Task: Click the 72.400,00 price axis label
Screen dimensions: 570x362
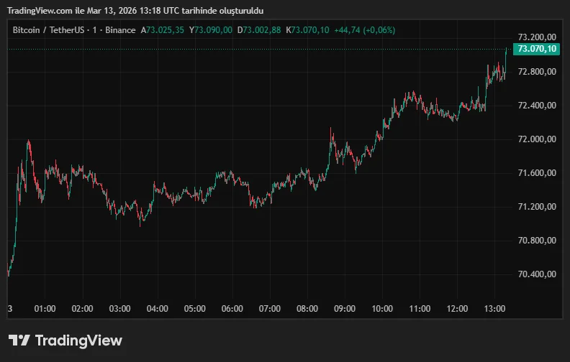Action: pos(537,105)
